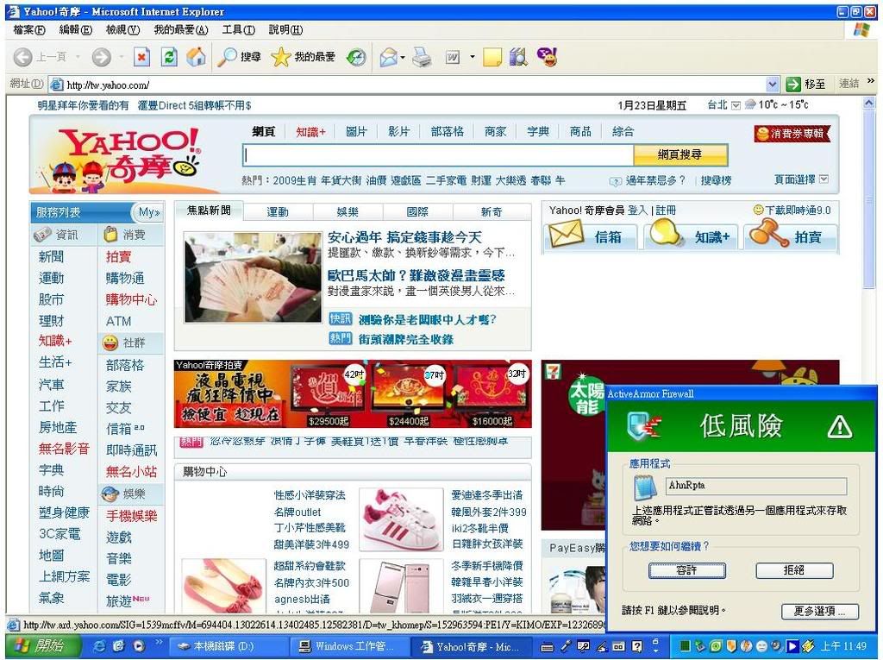Click the Windows 開始 Start button

tap(42, 645)
